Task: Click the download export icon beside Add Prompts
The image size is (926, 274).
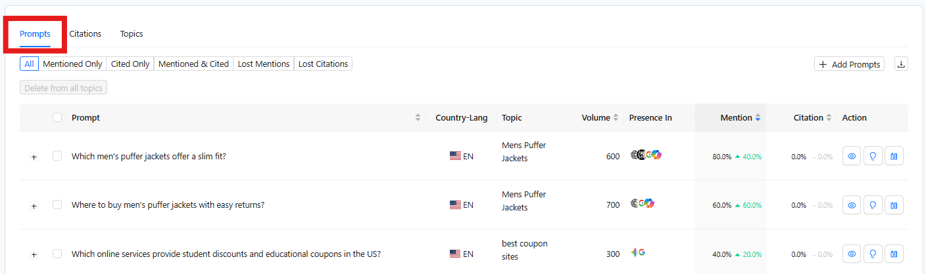Action: 901,64
